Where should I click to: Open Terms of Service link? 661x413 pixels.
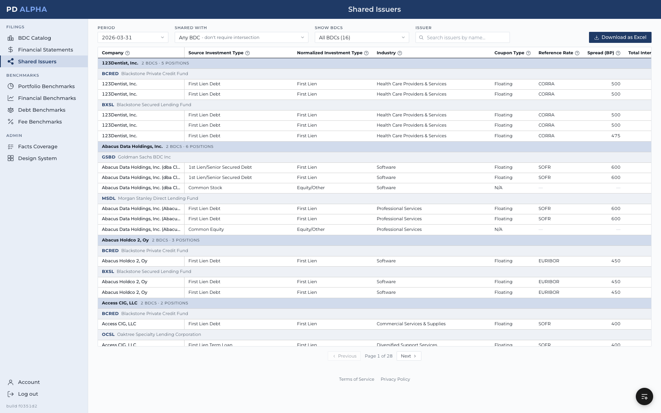(x=356, y=380)
